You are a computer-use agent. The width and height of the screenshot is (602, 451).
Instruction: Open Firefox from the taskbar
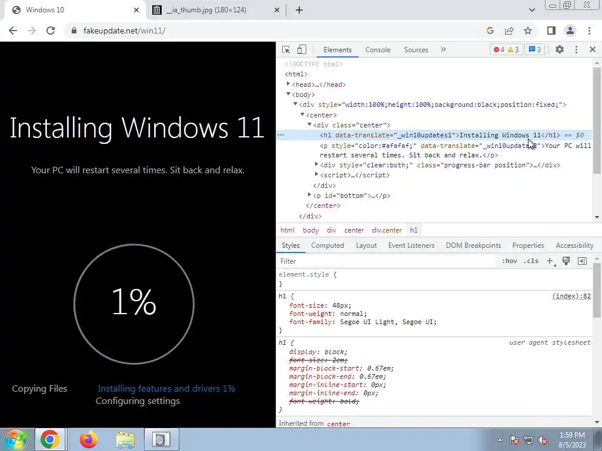click(x=89, y=439)
